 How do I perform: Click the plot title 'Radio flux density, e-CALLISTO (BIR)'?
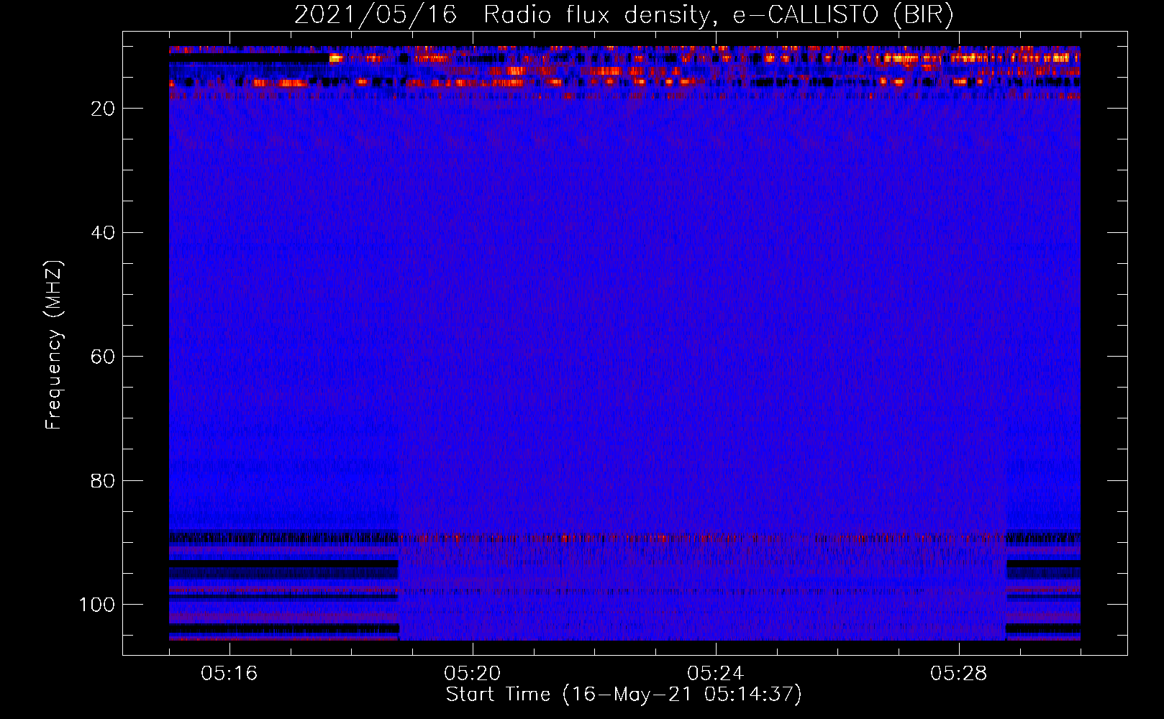[x=719, y=14]
